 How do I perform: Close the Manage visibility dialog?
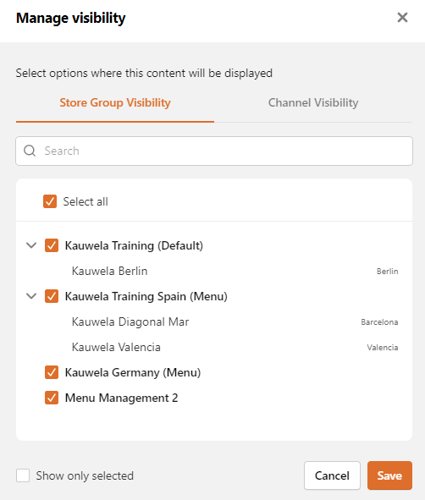click(402, 18)
